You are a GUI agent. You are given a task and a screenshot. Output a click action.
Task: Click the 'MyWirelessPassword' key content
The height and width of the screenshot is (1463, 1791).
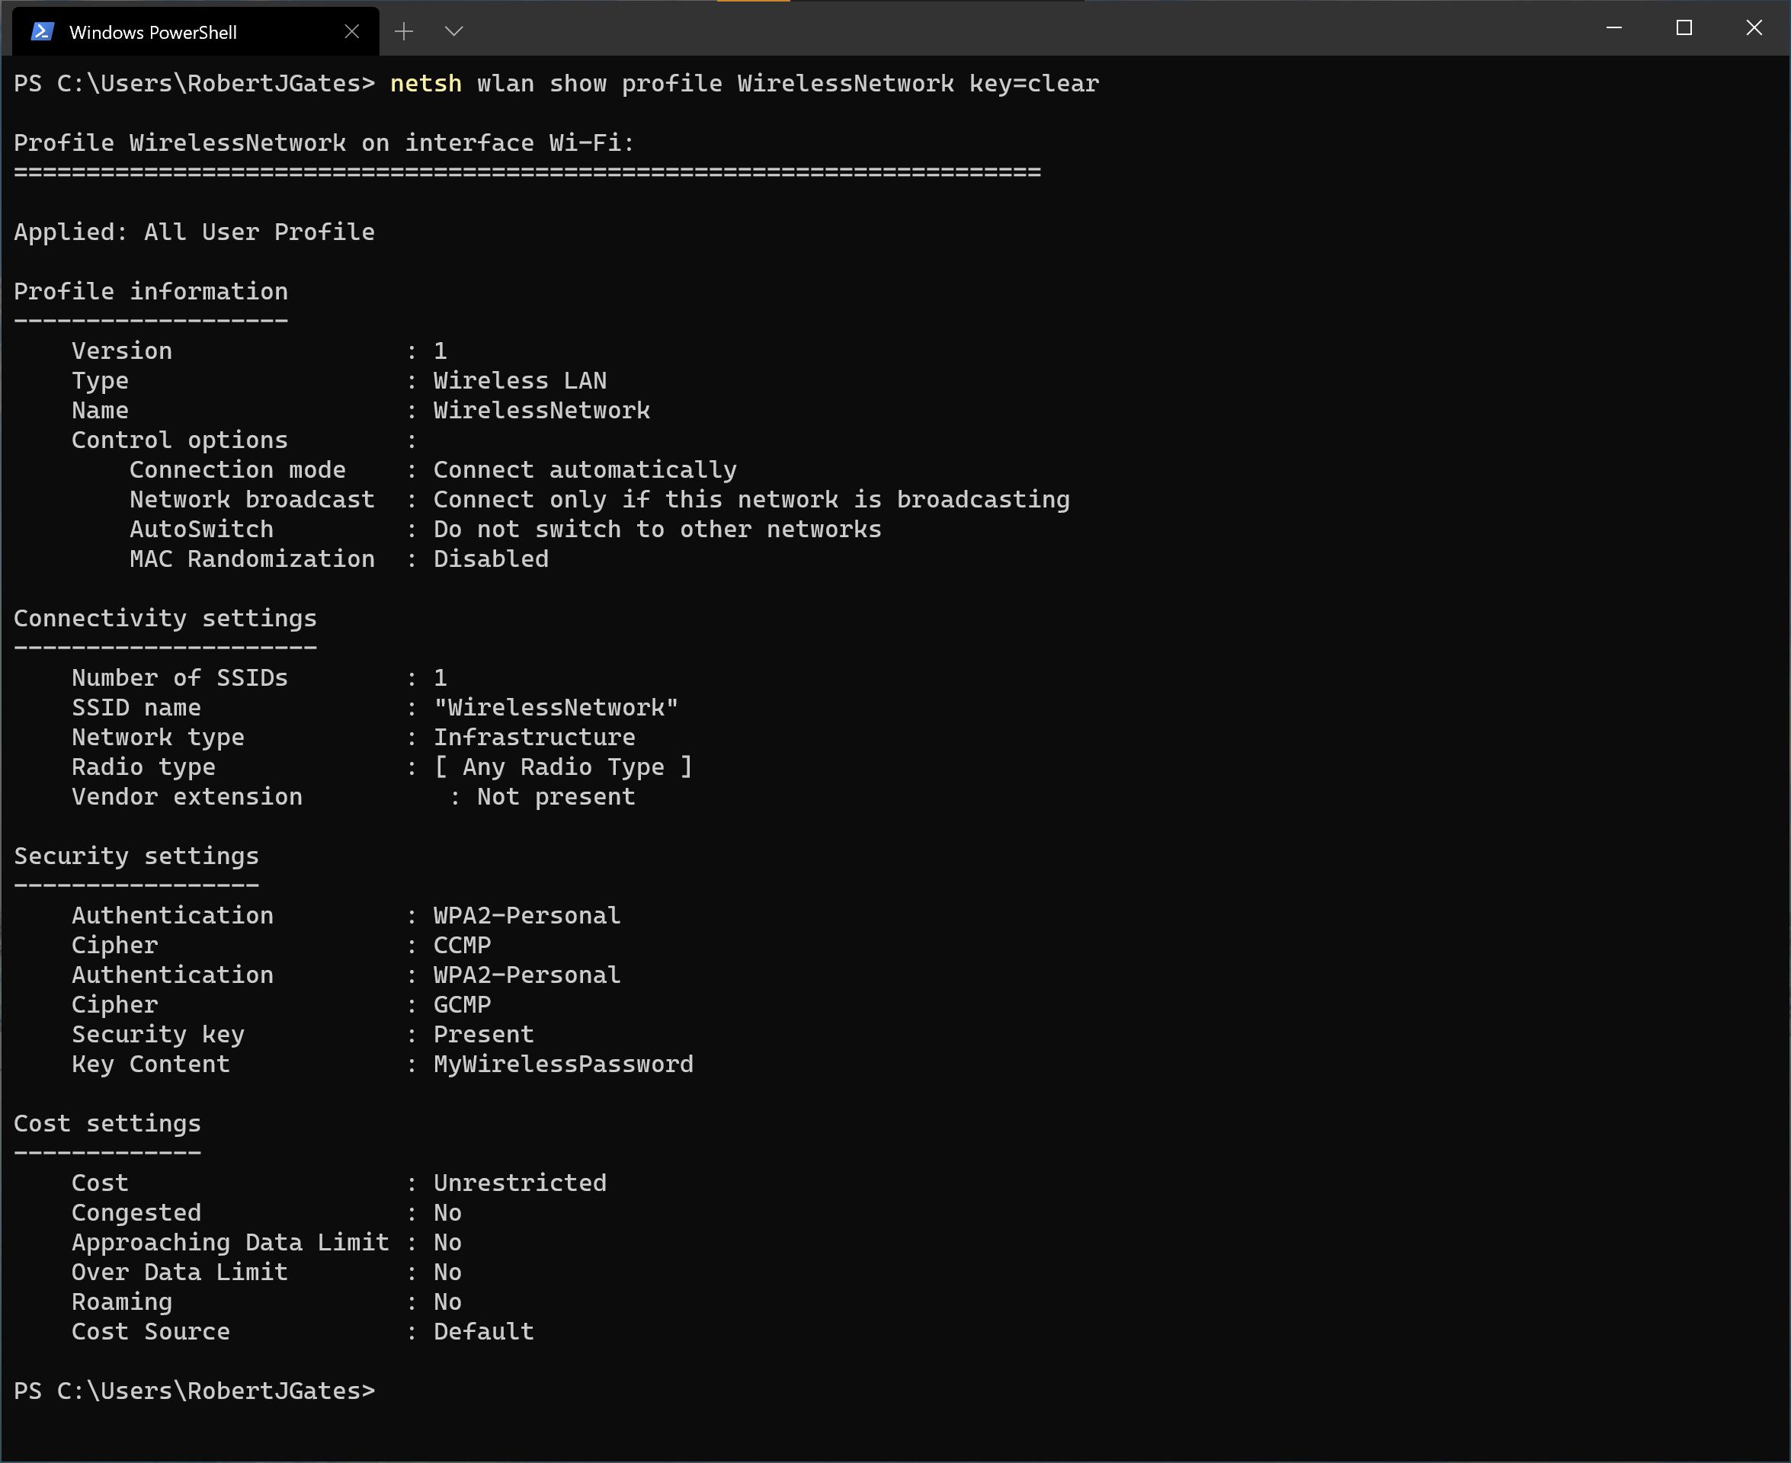click(x=563, y=1064)
